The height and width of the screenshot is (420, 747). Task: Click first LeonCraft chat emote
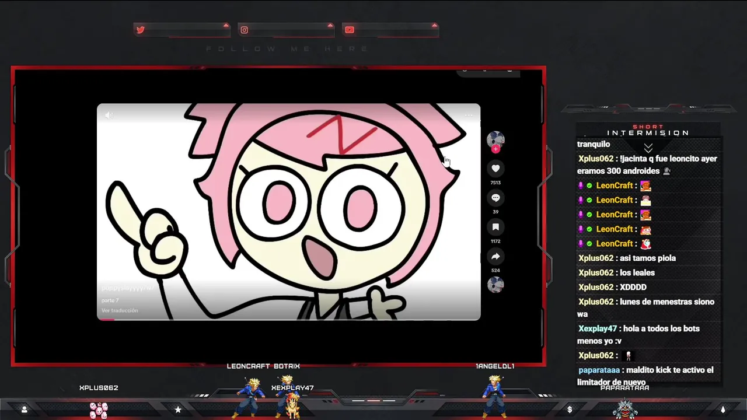645,185
